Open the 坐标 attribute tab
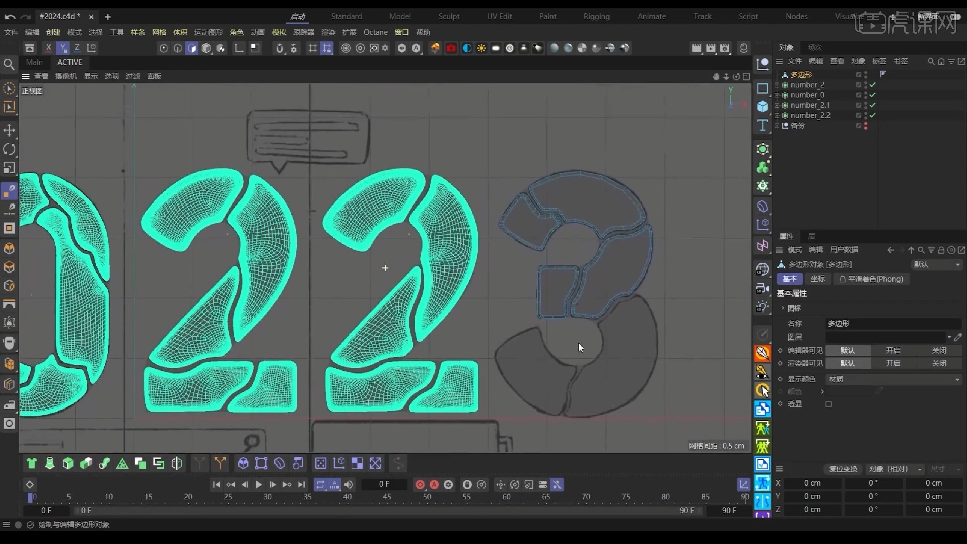The image size is (967, 544). (x=817, y=279)
